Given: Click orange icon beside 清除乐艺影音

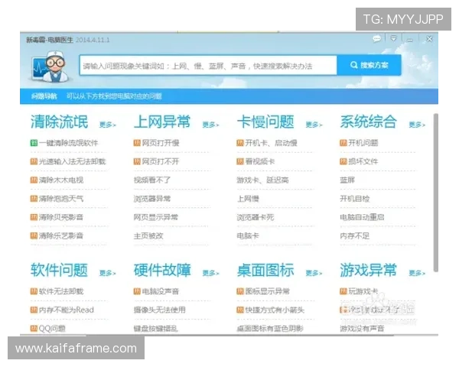Looking at the screenshot, I should point(34,235).
